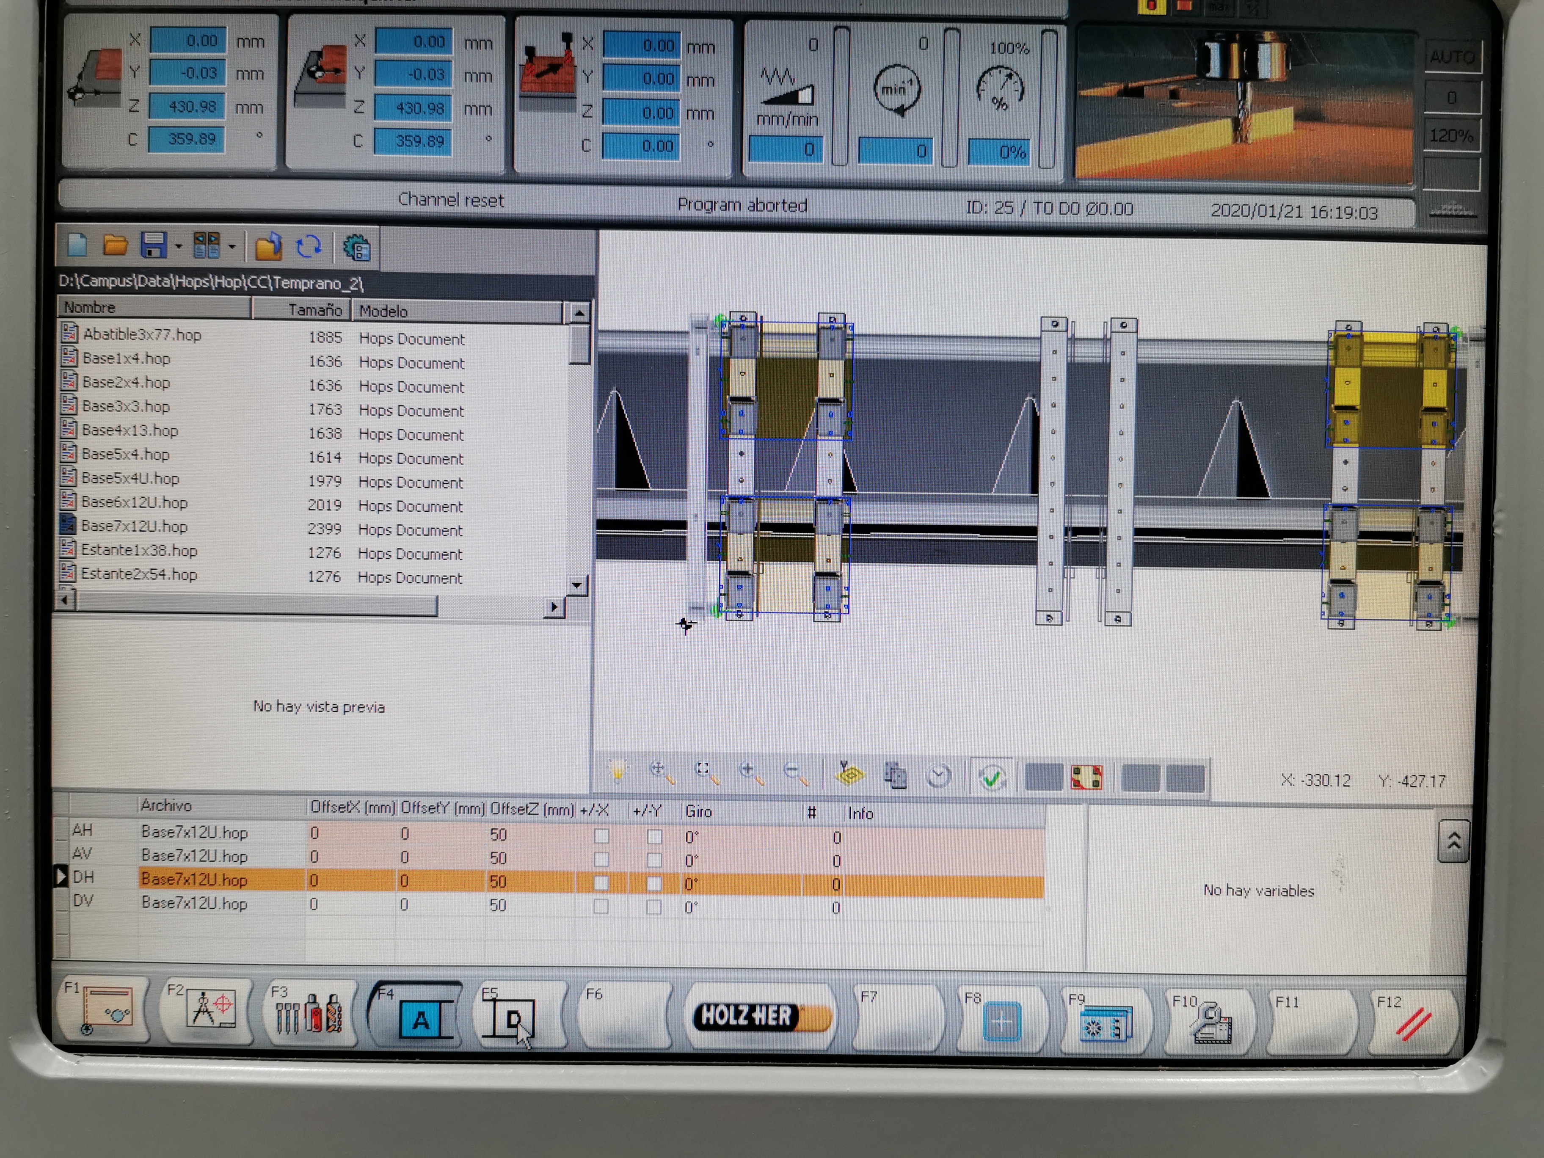Go up one folder level icon
Image resolution: width=1544 pixels, height=1158 pixels.
tap(268, 246)
